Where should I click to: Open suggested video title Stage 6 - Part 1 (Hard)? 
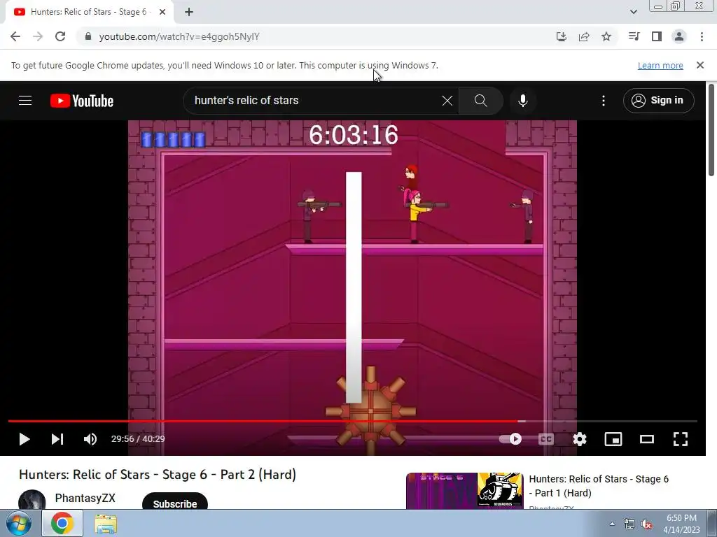point(599,486)
